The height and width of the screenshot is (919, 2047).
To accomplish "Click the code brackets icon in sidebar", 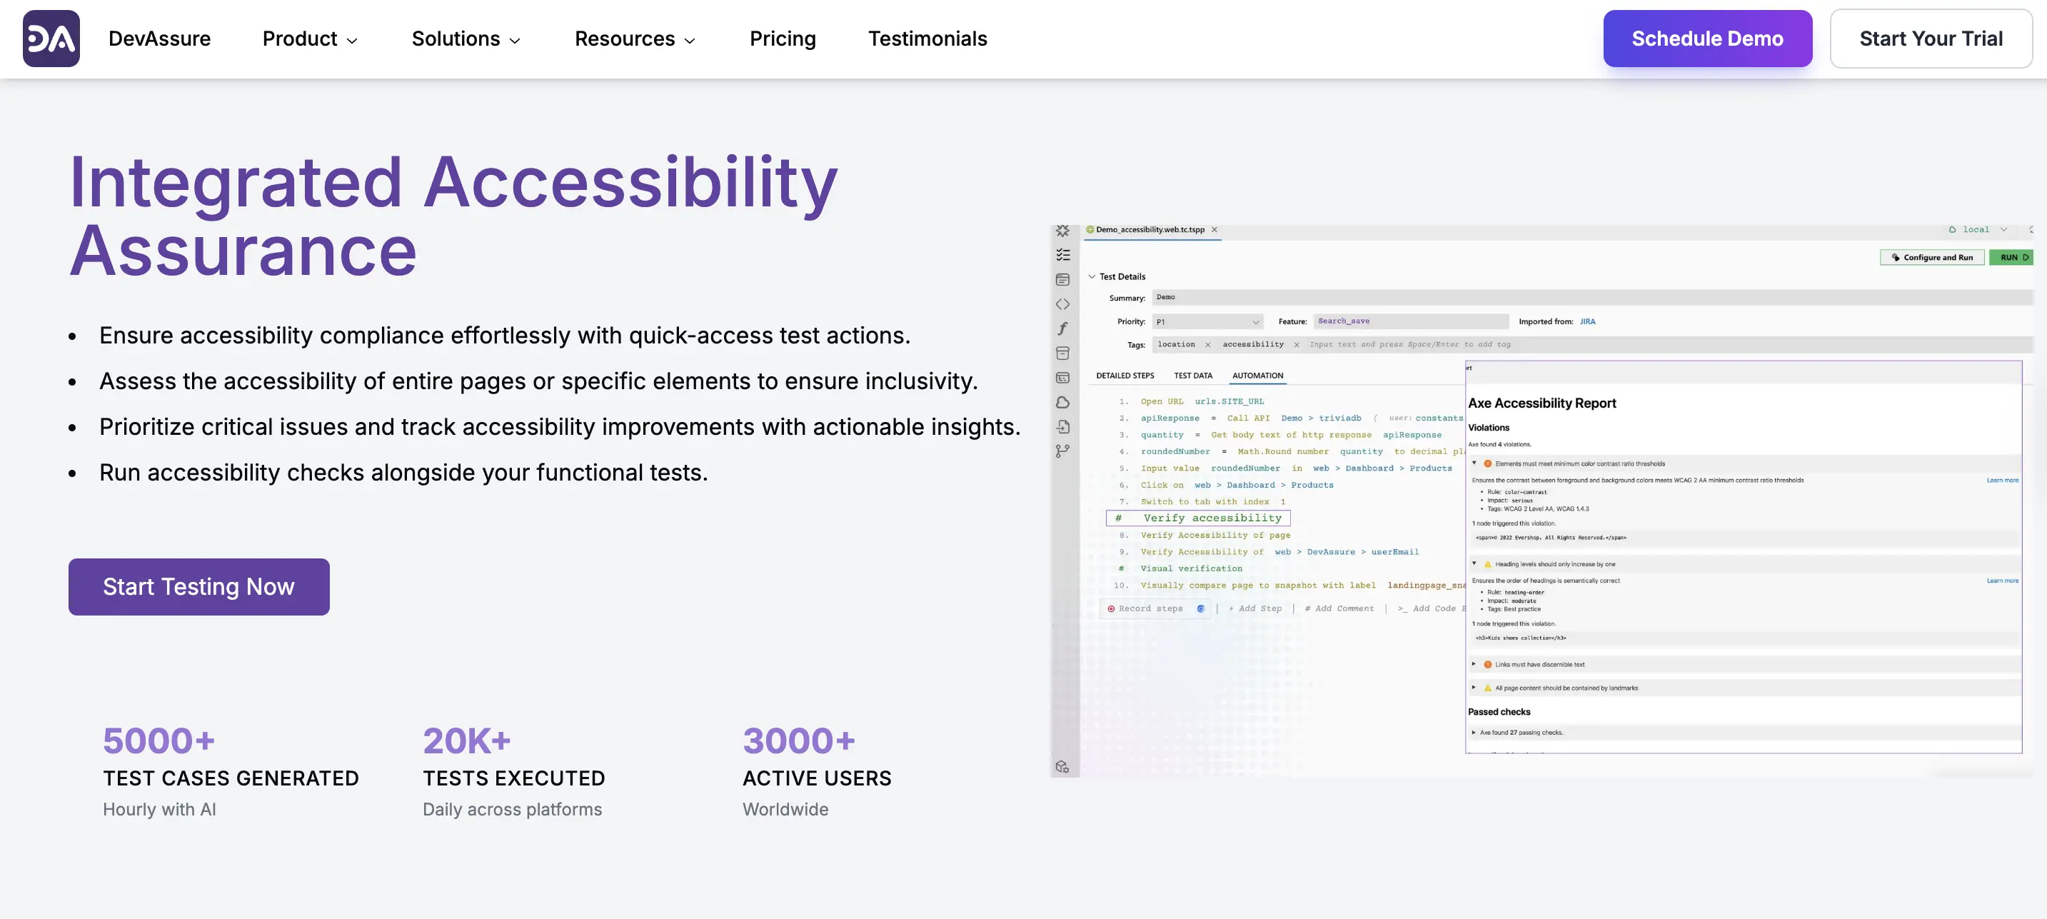I will click(1062, 304).
